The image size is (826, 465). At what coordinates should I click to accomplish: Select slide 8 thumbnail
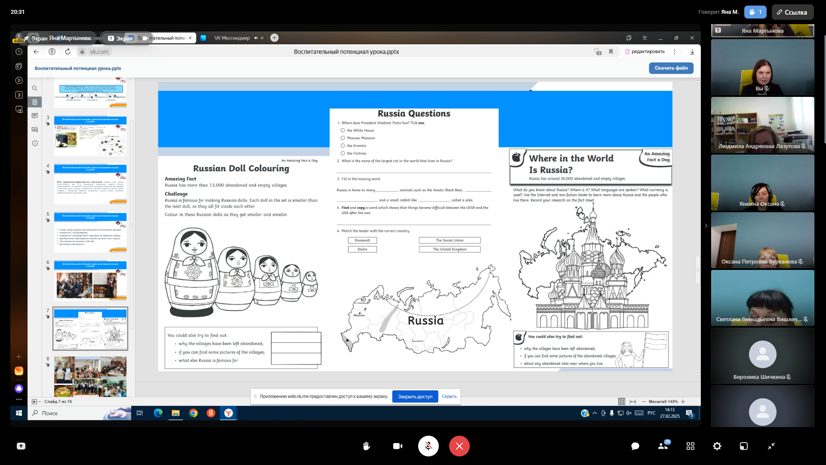coord(90,376)
